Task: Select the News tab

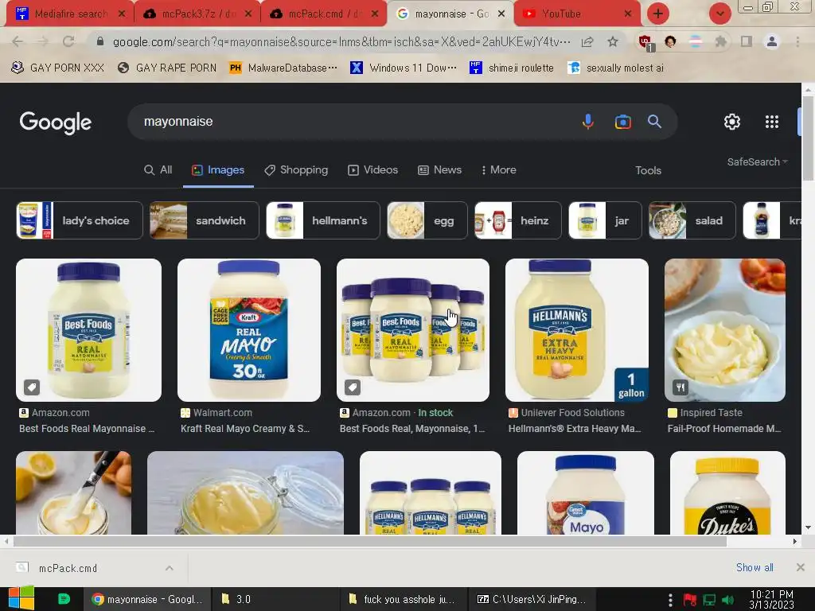Action: click(x=439, y=170)
